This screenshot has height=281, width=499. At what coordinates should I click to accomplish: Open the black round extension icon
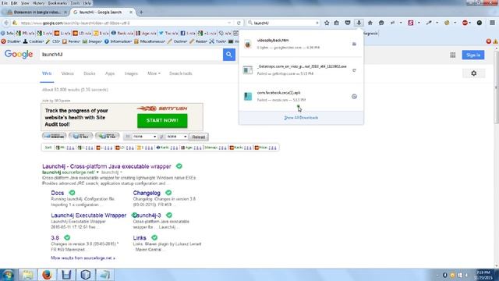click(480, 23)
